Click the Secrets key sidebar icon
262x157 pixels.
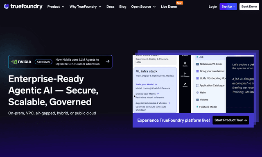pyautogui.click(x=185, y=85)
